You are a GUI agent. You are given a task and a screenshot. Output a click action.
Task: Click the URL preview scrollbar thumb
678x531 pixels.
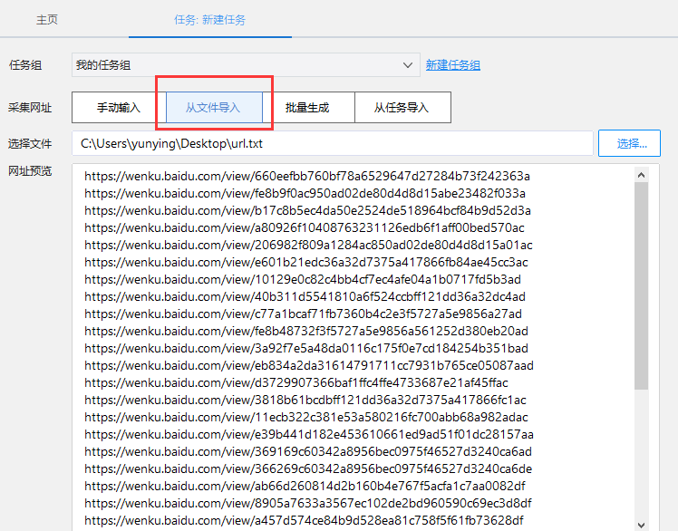tap(641, 285)
